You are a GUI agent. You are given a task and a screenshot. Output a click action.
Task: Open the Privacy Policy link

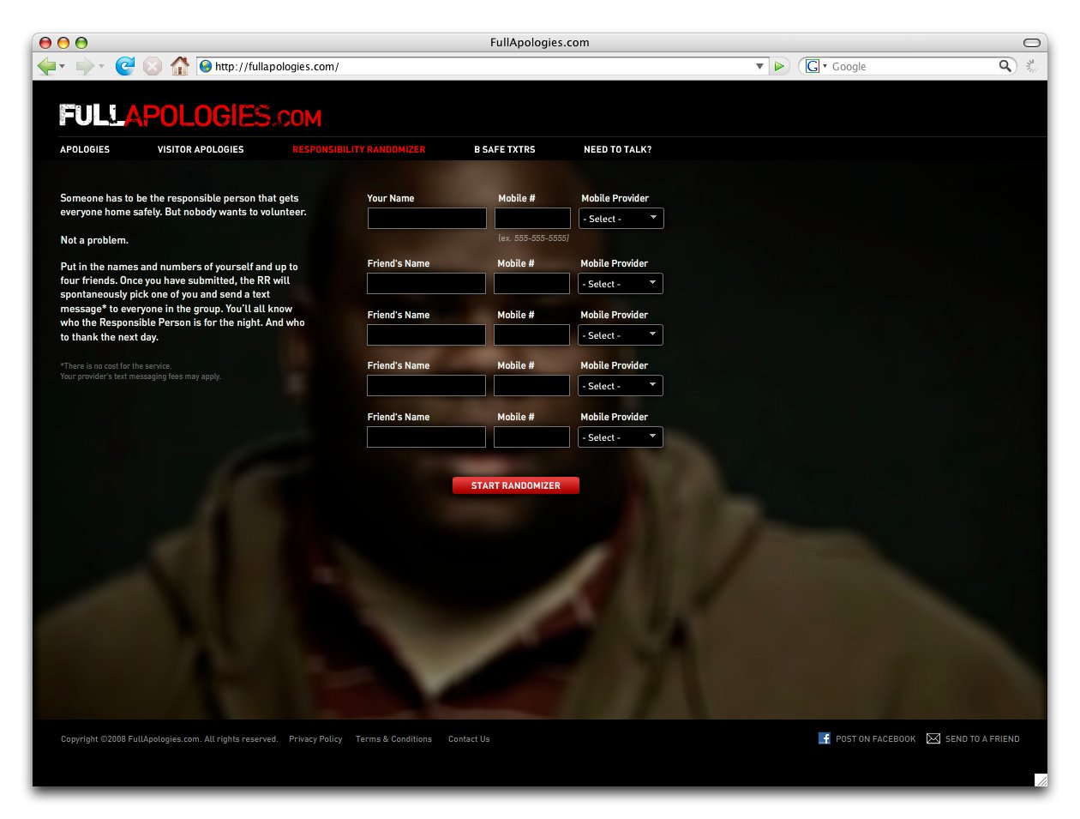click(315, 739)
